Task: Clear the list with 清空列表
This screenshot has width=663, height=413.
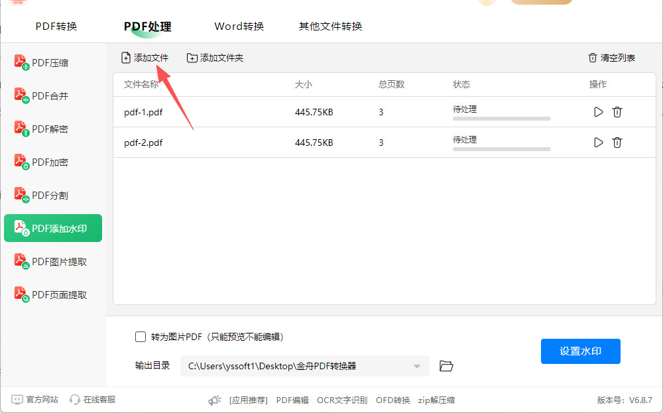Action: tap(612, 58)
